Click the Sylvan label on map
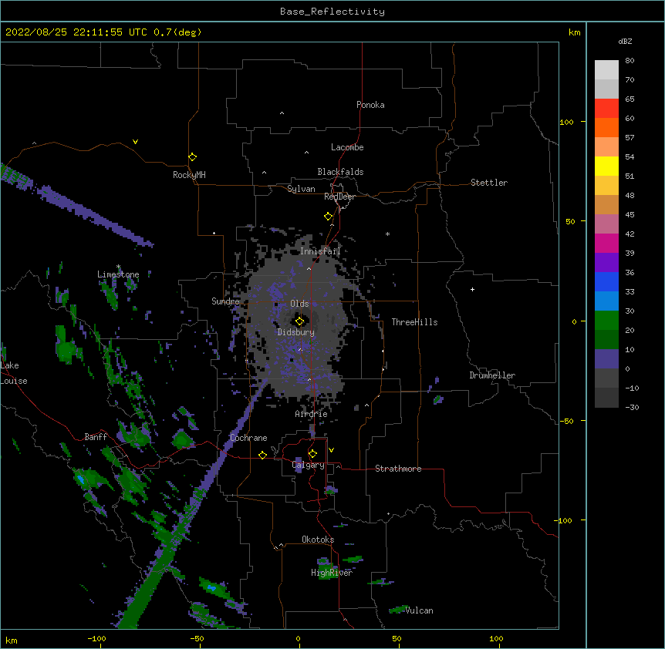The height and width of the screenshot is (649, 665). (x=301, y=189)
